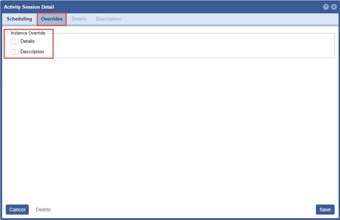Select the Overrides tab
Viewport: 340px width, 220px height.
point(52,19)
